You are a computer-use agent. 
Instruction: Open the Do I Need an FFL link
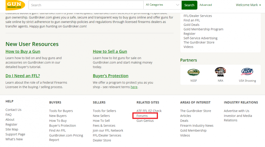[23, 75]
